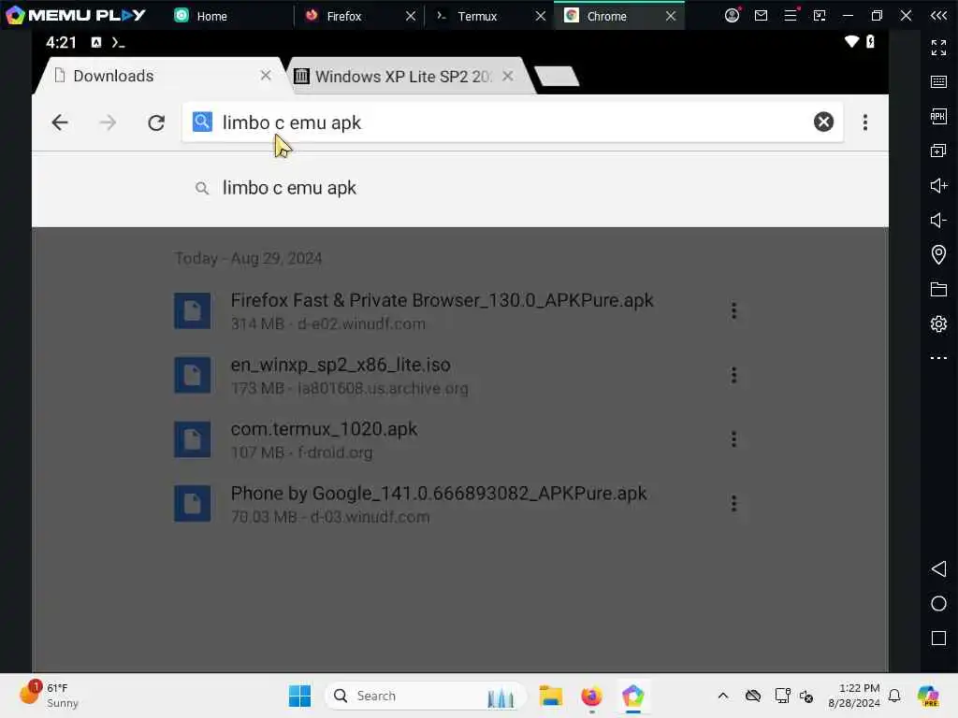Viewport: 958px width, 718px height.
Task: Open Chrome's three-dot menu
Action: click(x=865, y=122)
